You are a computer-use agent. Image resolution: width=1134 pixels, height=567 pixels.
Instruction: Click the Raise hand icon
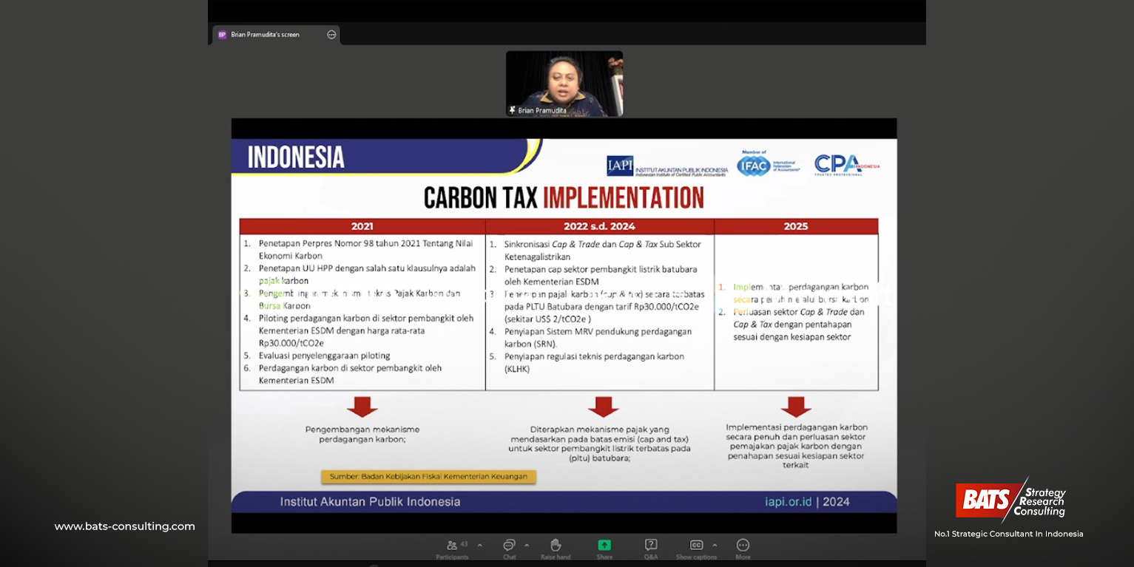pyautogui.click(x=556, y=545)
